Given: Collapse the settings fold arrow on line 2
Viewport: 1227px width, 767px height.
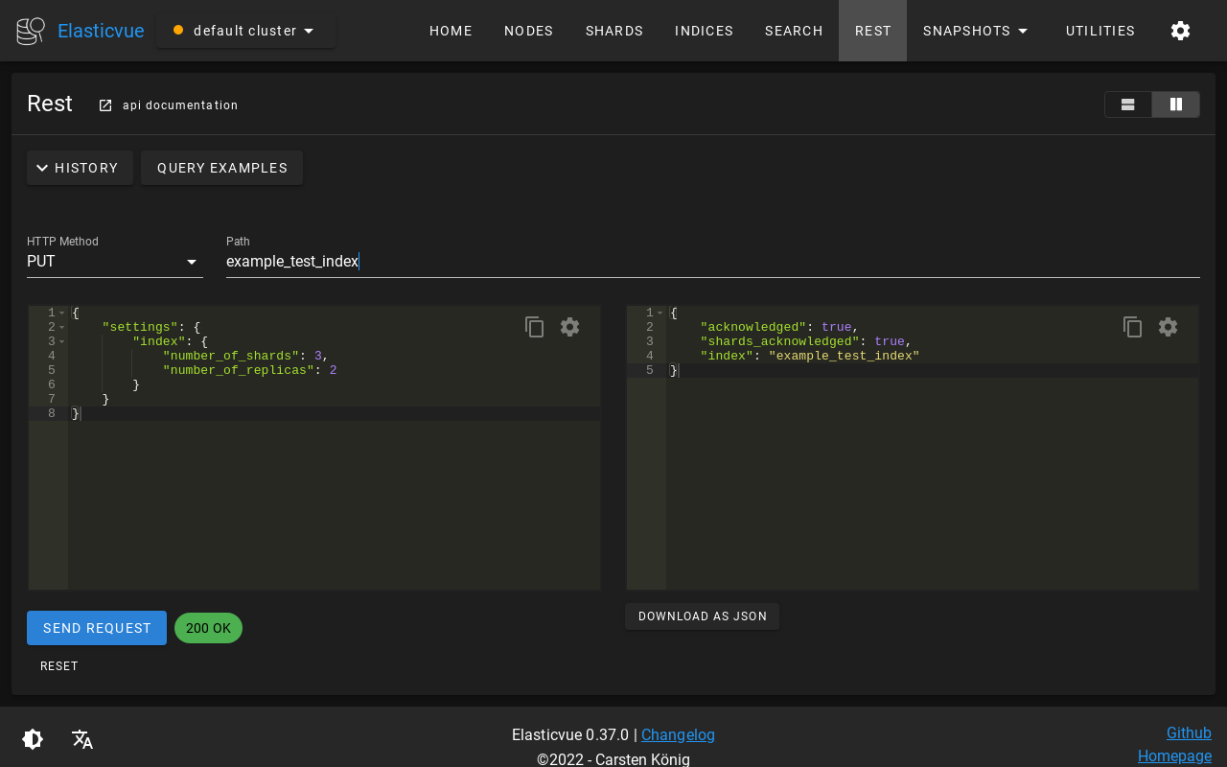Looking at the screenshot, I should coord(62,327).
